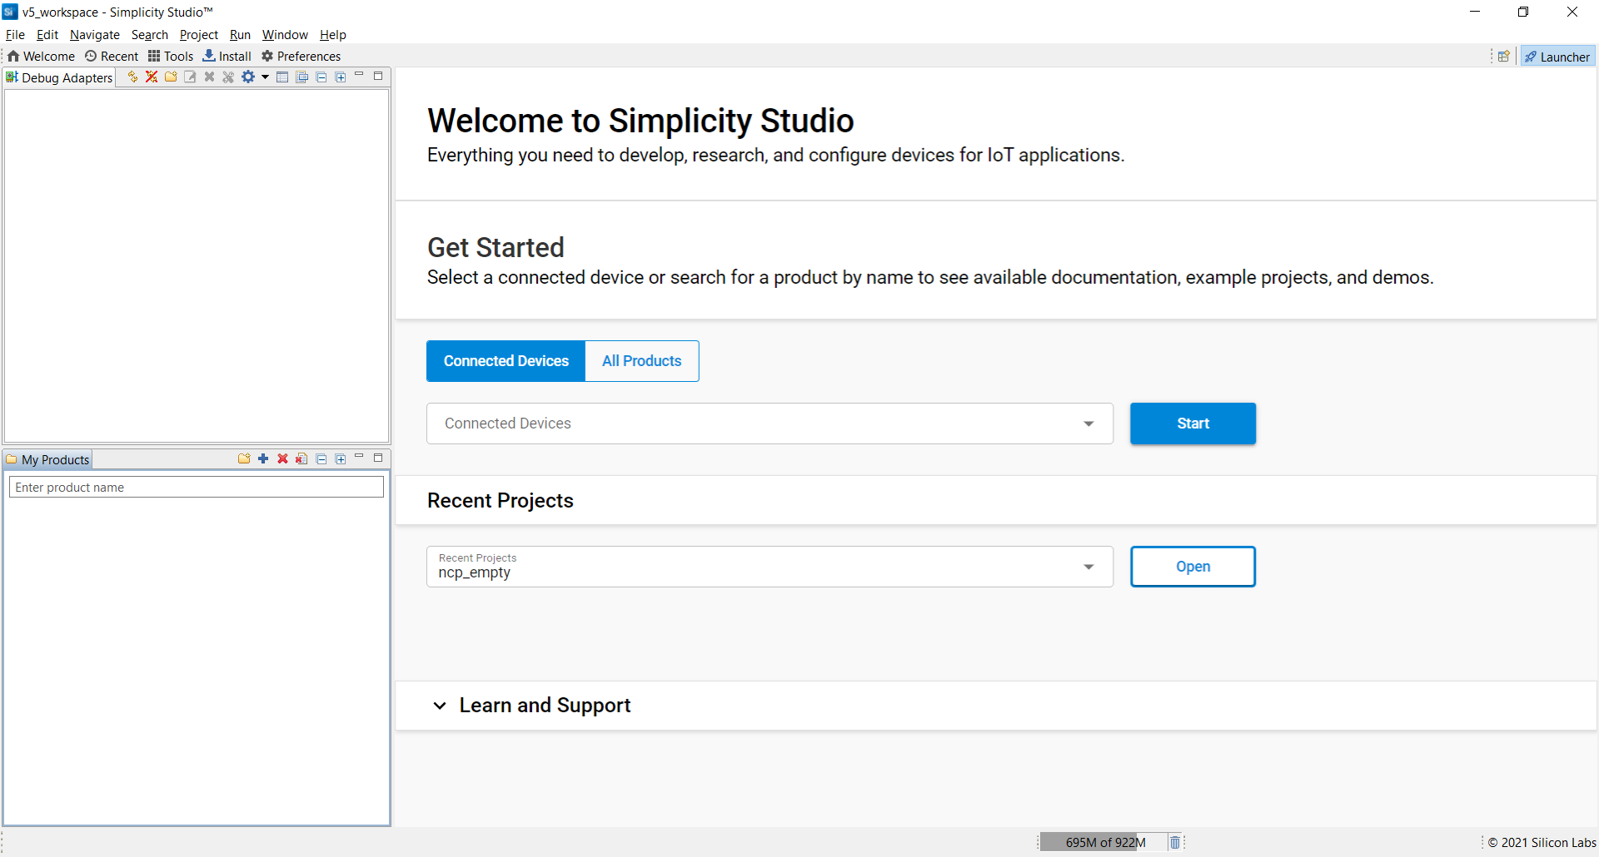Viewport: 1599px width, 857px height.
Task: Open the Recent Projects dropdown
Action: [x=1088, y=567]
